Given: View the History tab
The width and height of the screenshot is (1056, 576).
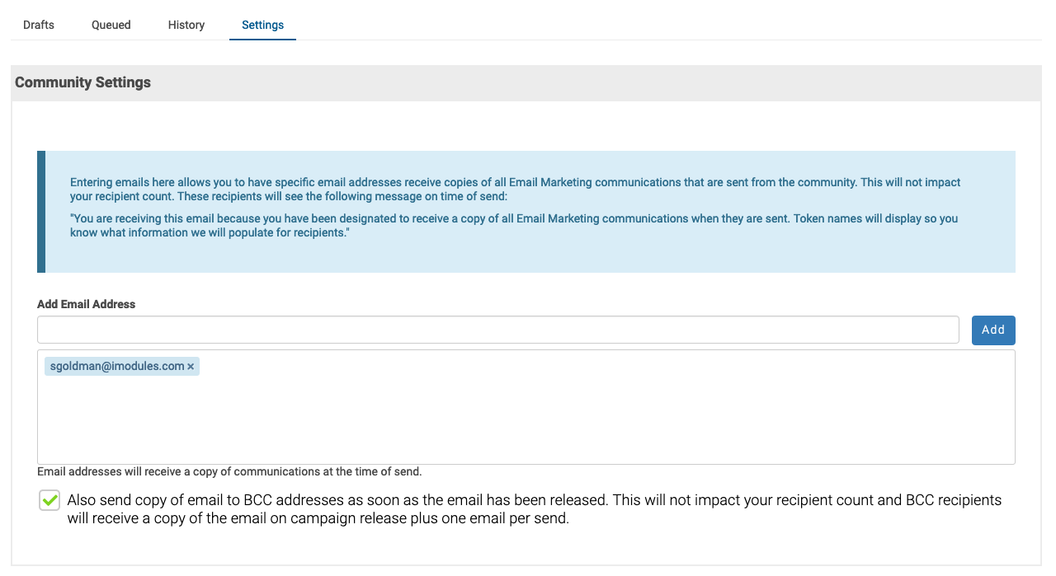Looking at the screenshot, I should coord(186,25).
